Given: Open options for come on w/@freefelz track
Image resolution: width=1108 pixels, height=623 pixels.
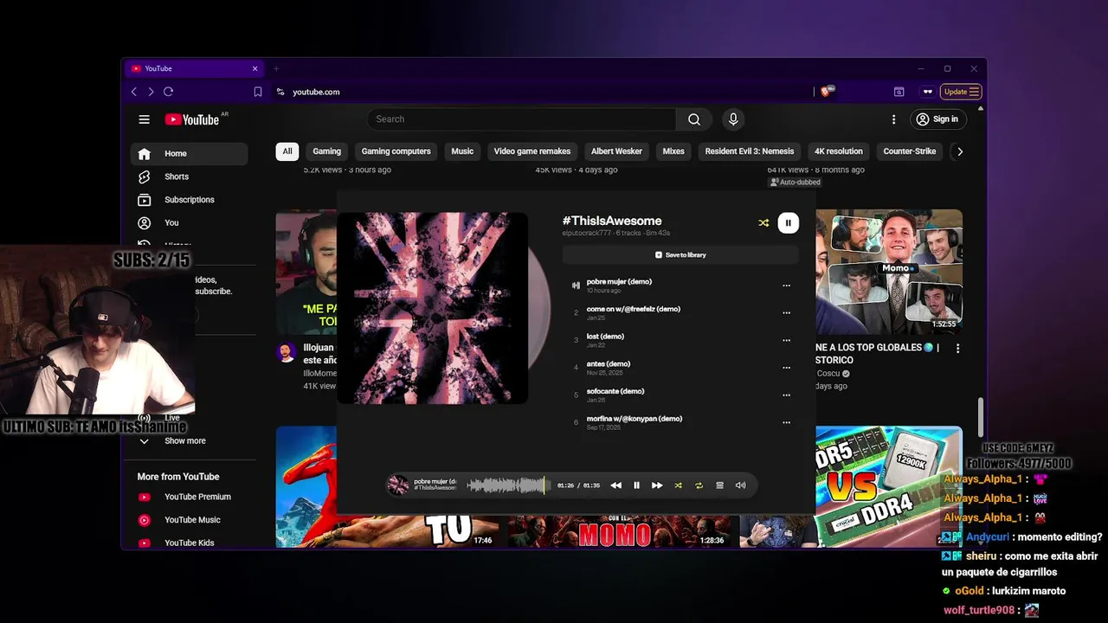Looking at the screenshot, I should [786, 313].
